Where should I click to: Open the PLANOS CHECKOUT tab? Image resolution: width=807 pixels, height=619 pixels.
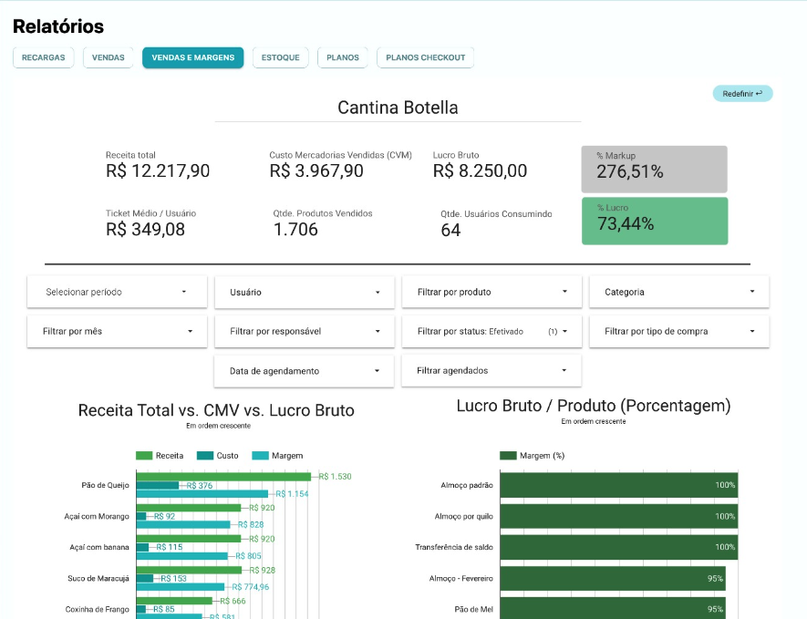[424, 57]
